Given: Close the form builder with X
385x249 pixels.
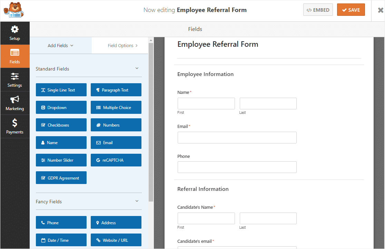Looking at the screenshot, I should point(380,10).
